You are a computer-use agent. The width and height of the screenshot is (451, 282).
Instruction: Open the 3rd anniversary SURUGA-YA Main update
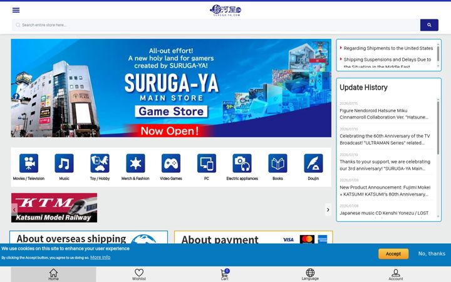[385, 165]
